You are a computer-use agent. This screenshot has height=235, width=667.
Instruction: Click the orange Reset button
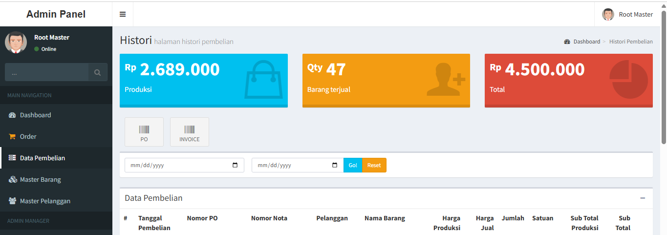pyautogui.click(x=374, y=165)
